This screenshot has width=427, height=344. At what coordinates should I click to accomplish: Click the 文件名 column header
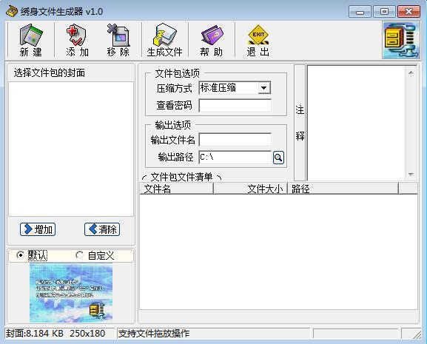point(176,189)
